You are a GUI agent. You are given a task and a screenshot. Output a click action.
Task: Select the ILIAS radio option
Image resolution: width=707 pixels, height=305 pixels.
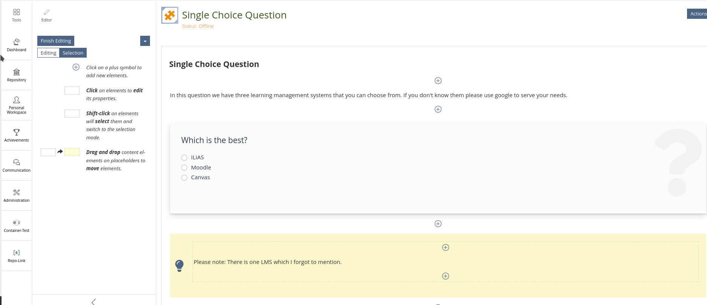[x=184, y=158]
